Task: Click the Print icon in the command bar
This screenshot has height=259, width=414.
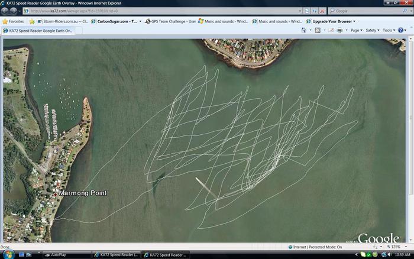Action: [x=339, y=30]
